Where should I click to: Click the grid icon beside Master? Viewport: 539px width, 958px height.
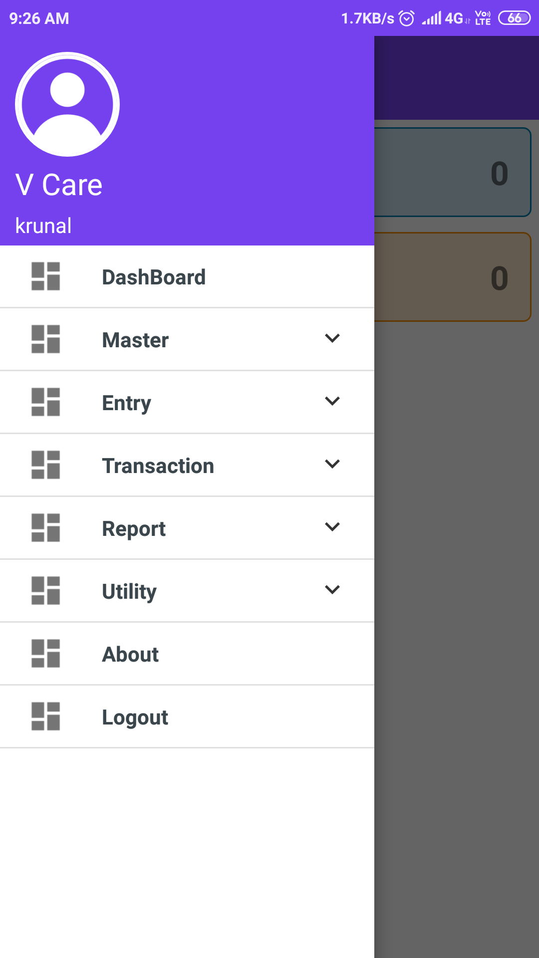pyautogui.click(x=45, y=339)
